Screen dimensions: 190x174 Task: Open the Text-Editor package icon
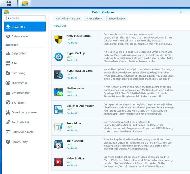(58, 127)
